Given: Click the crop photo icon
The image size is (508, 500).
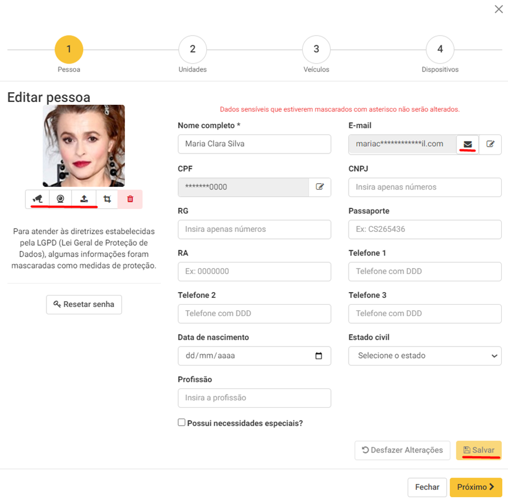Looking at the screenshot, I should tap(107, 199).
